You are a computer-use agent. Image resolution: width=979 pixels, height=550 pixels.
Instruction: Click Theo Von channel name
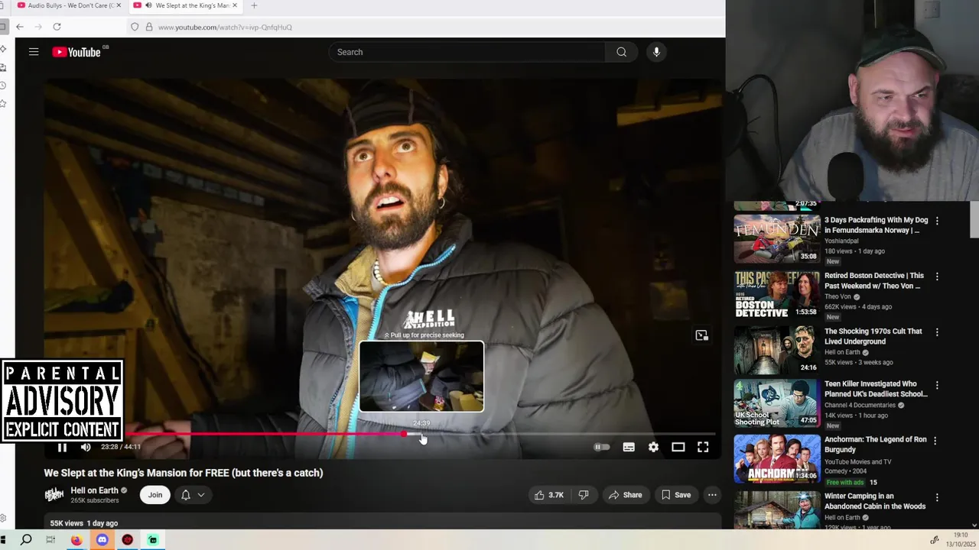838,296
